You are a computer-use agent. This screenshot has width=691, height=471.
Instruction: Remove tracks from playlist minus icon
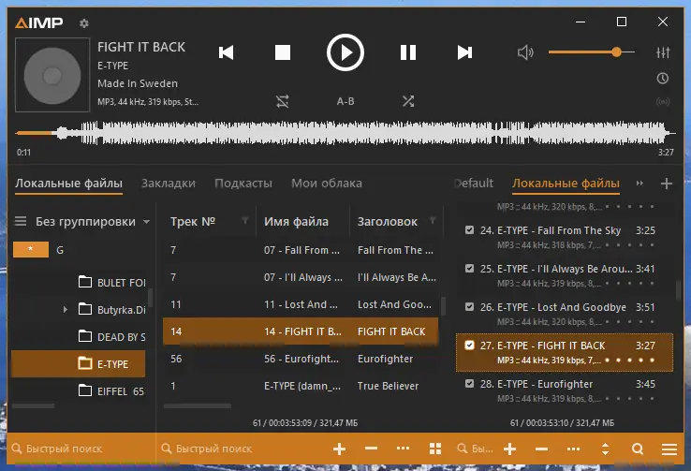[x=541, y=449]
